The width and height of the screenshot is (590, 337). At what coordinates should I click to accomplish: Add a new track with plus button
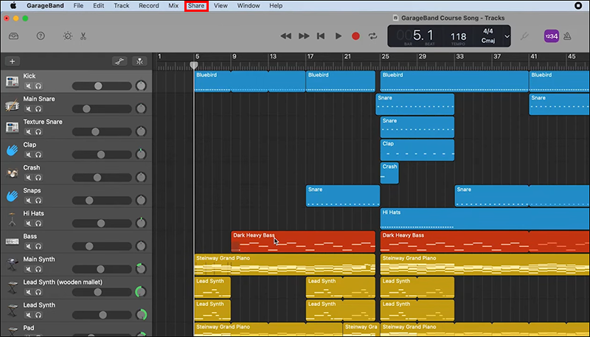click(x=12, y=61)
